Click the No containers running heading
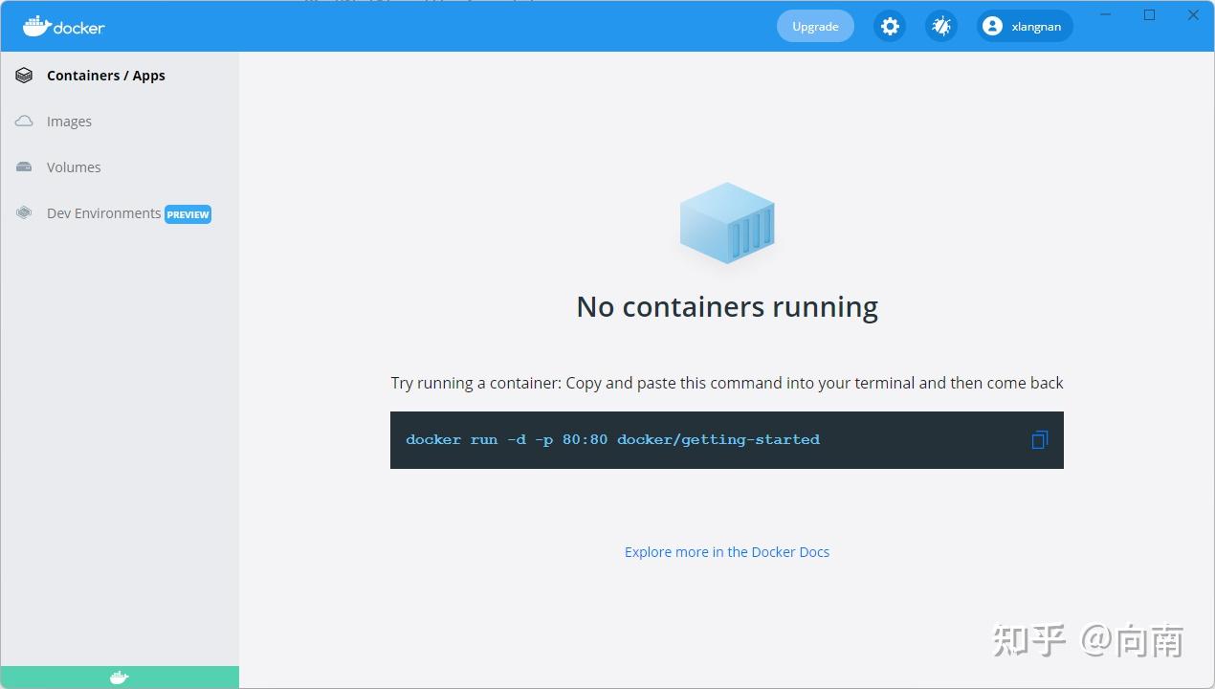Viewport: 1215px width, 689px height. pos(726,306)
